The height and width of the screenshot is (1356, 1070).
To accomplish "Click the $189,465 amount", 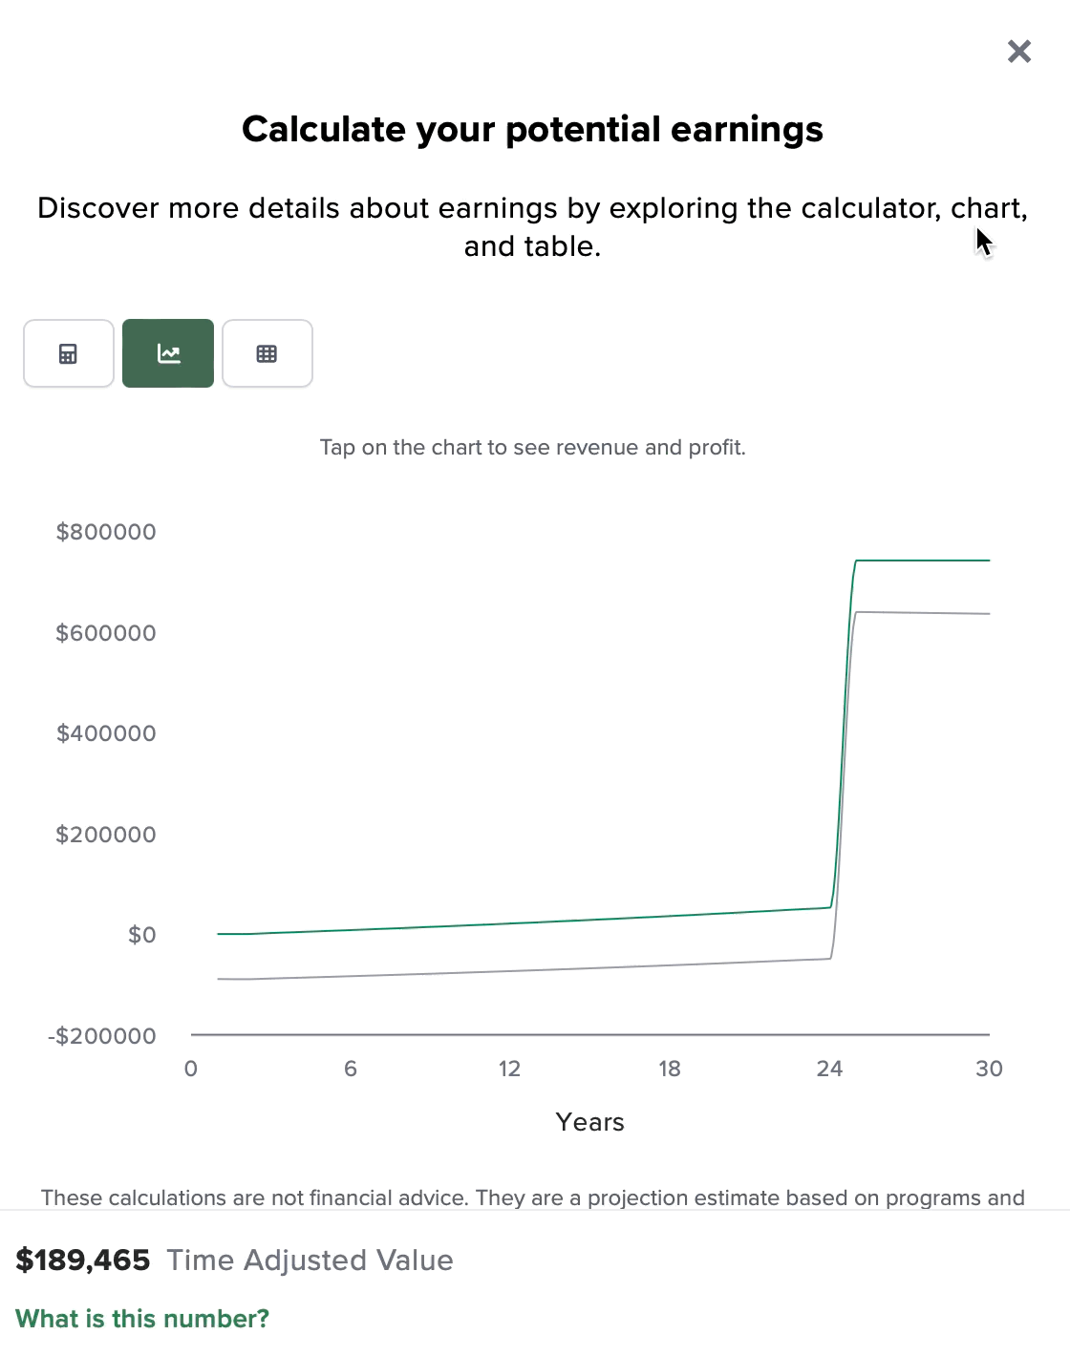I will pyautogui.click(x=83, y=1261).
